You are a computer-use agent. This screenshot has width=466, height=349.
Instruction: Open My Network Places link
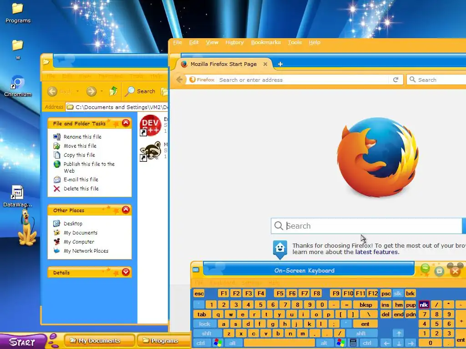86,251
